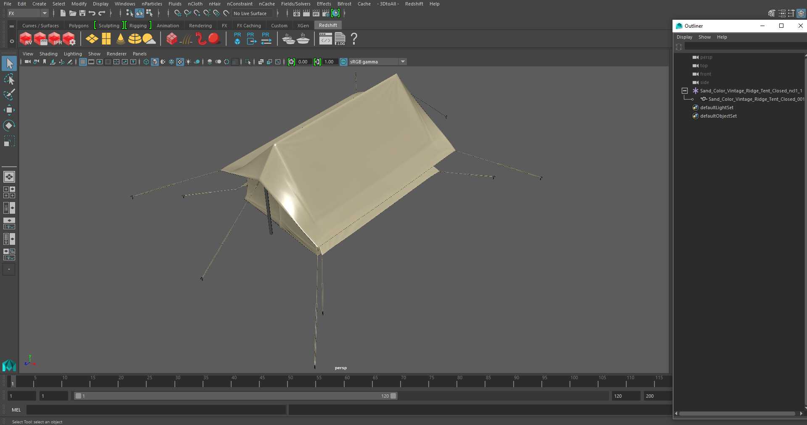
Task: Toggle viewport grid display button
Action: coord(83,62)
